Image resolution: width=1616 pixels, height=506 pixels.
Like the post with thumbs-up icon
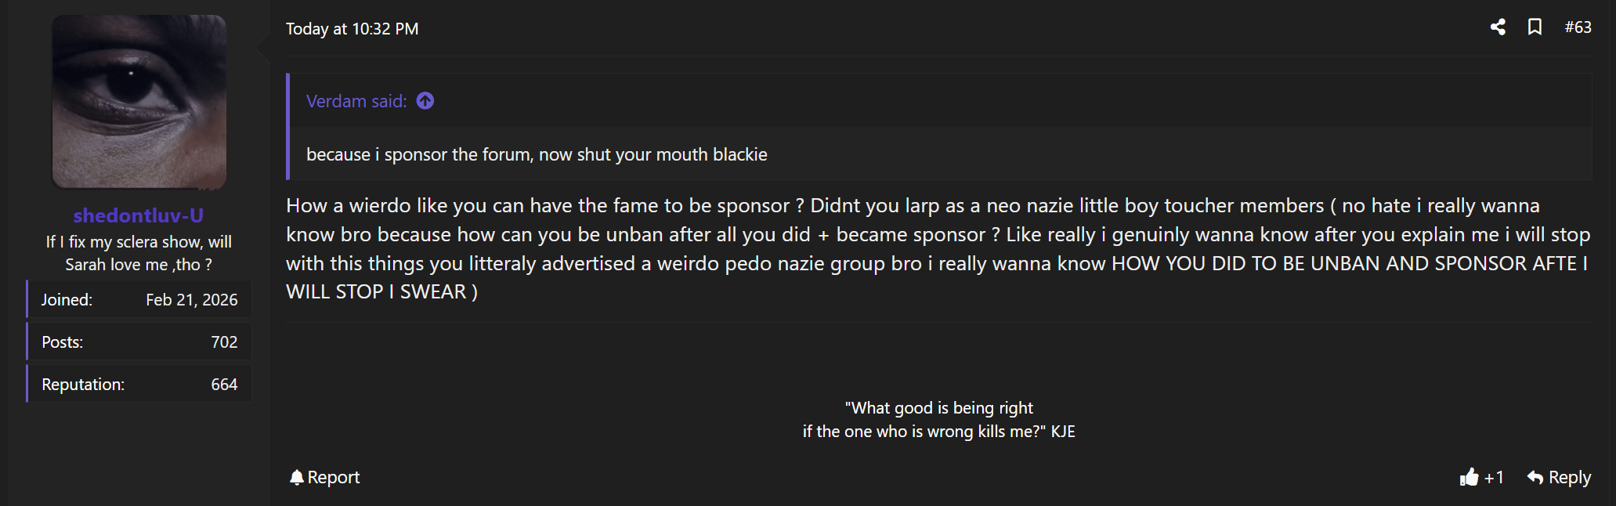pyautogui.click(x=1469, y=477)
